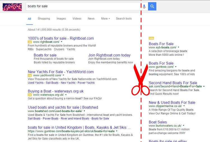Click RIBs · Superyachts · Cruisers · Yachts text

[x=52, y=49]
